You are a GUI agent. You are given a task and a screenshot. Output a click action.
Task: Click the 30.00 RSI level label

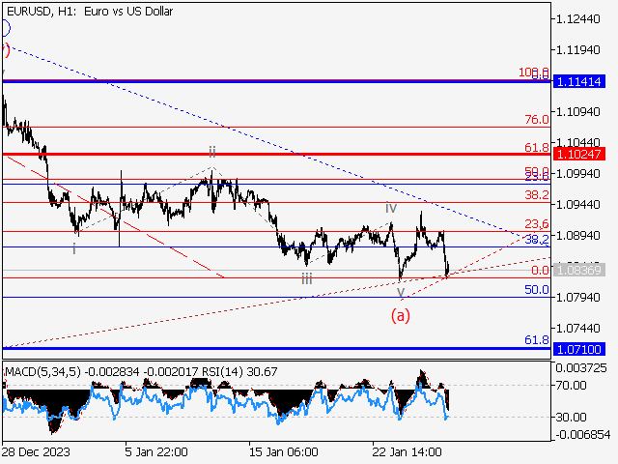click(572, 417)
